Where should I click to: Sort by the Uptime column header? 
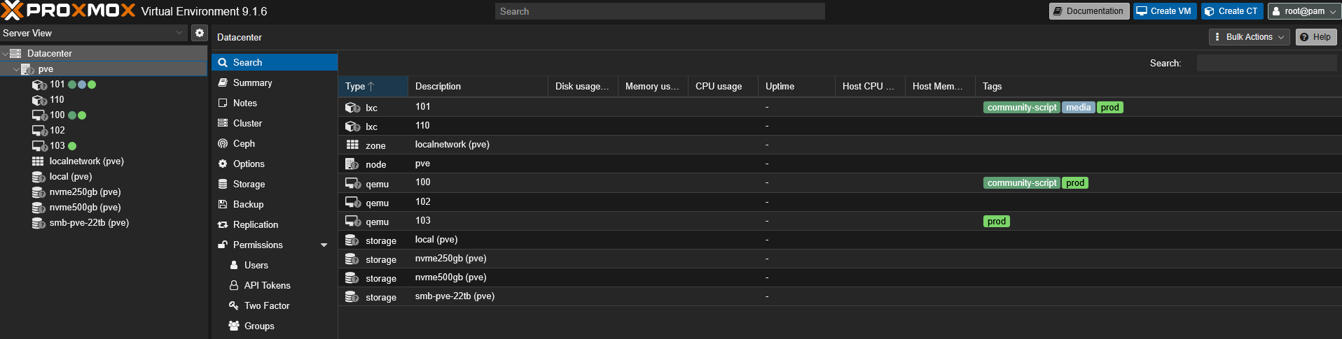(796, 86)
